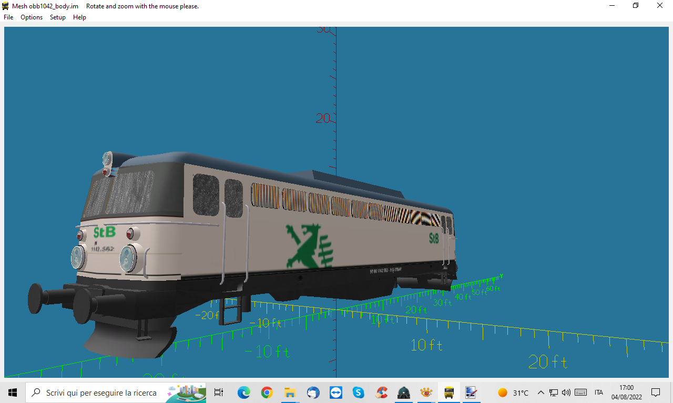This screenshot has width=673, height=403.
Task: Open the last pinned app beside the train icon
Action: coord(471,393)
